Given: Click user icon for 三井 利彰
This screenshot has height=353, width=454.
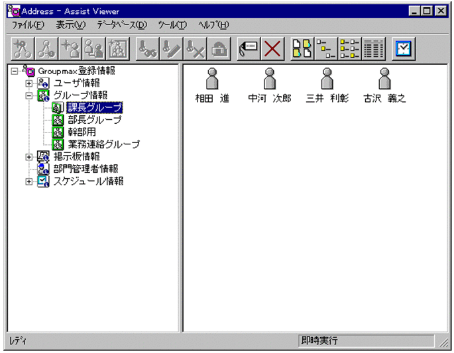Looking at the screenshot, I should (327, 79).
